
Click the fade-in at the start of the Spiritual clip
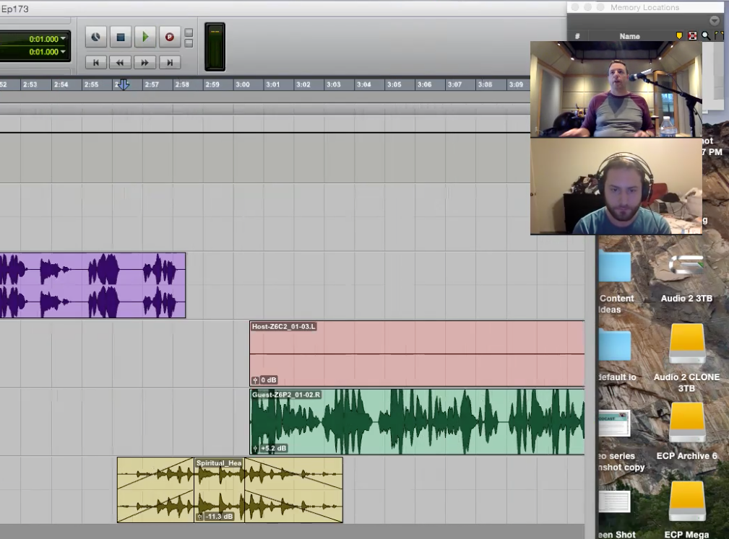pyautogui.click(x=155, y=490)
